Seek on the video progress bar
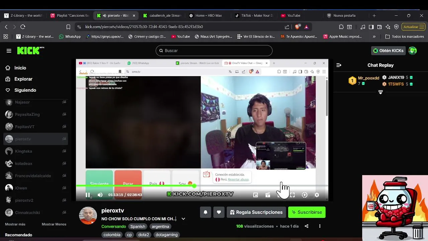The width and height of the screenshot is (428, 241). (202, 185)
